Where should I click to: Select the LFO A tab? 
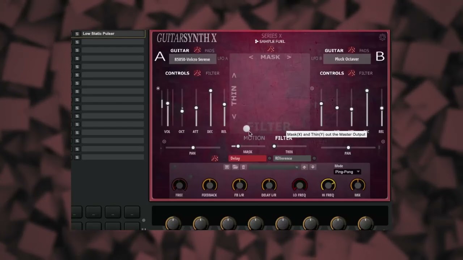(x=223, y=58)
